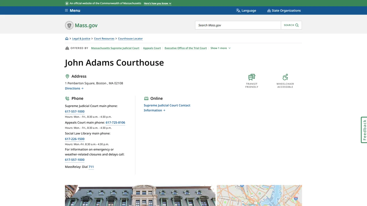The height and width of the screenshot is (206, 367).
Task: Click the State Organizations building icon
Action: (269, 11)
